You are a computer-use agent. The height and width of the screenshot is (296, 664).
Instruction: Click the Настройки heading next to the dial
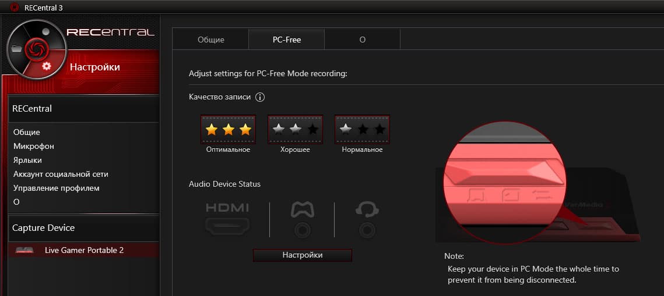pyautogui.click(x=95, y=67)
